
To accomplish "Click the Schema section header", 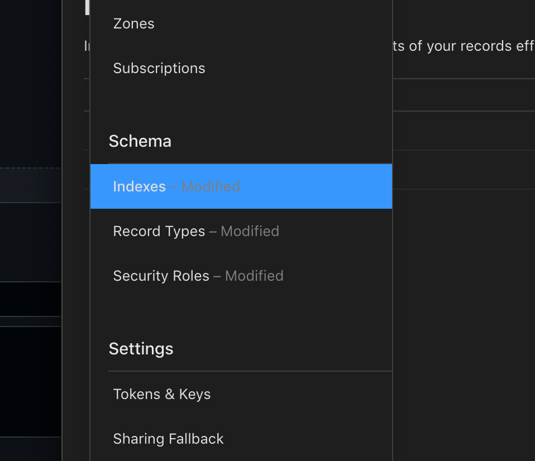I will point(140,141).
